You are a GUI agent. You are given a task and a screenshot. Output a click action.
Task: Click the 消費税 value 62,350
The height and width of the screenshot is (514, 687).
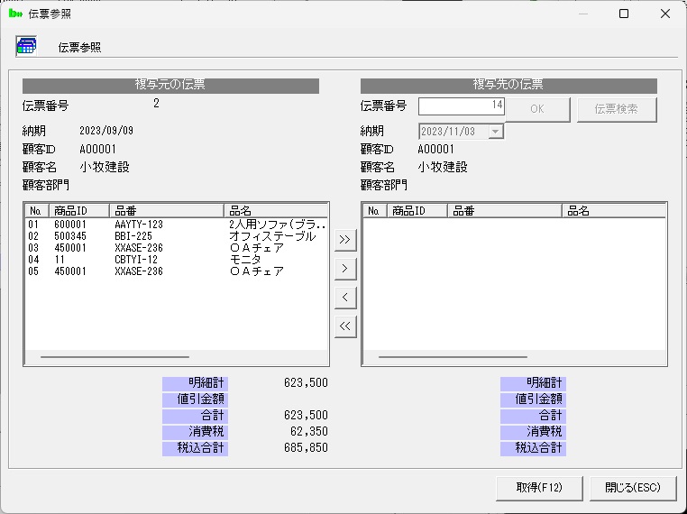click(x=309, y=431)
